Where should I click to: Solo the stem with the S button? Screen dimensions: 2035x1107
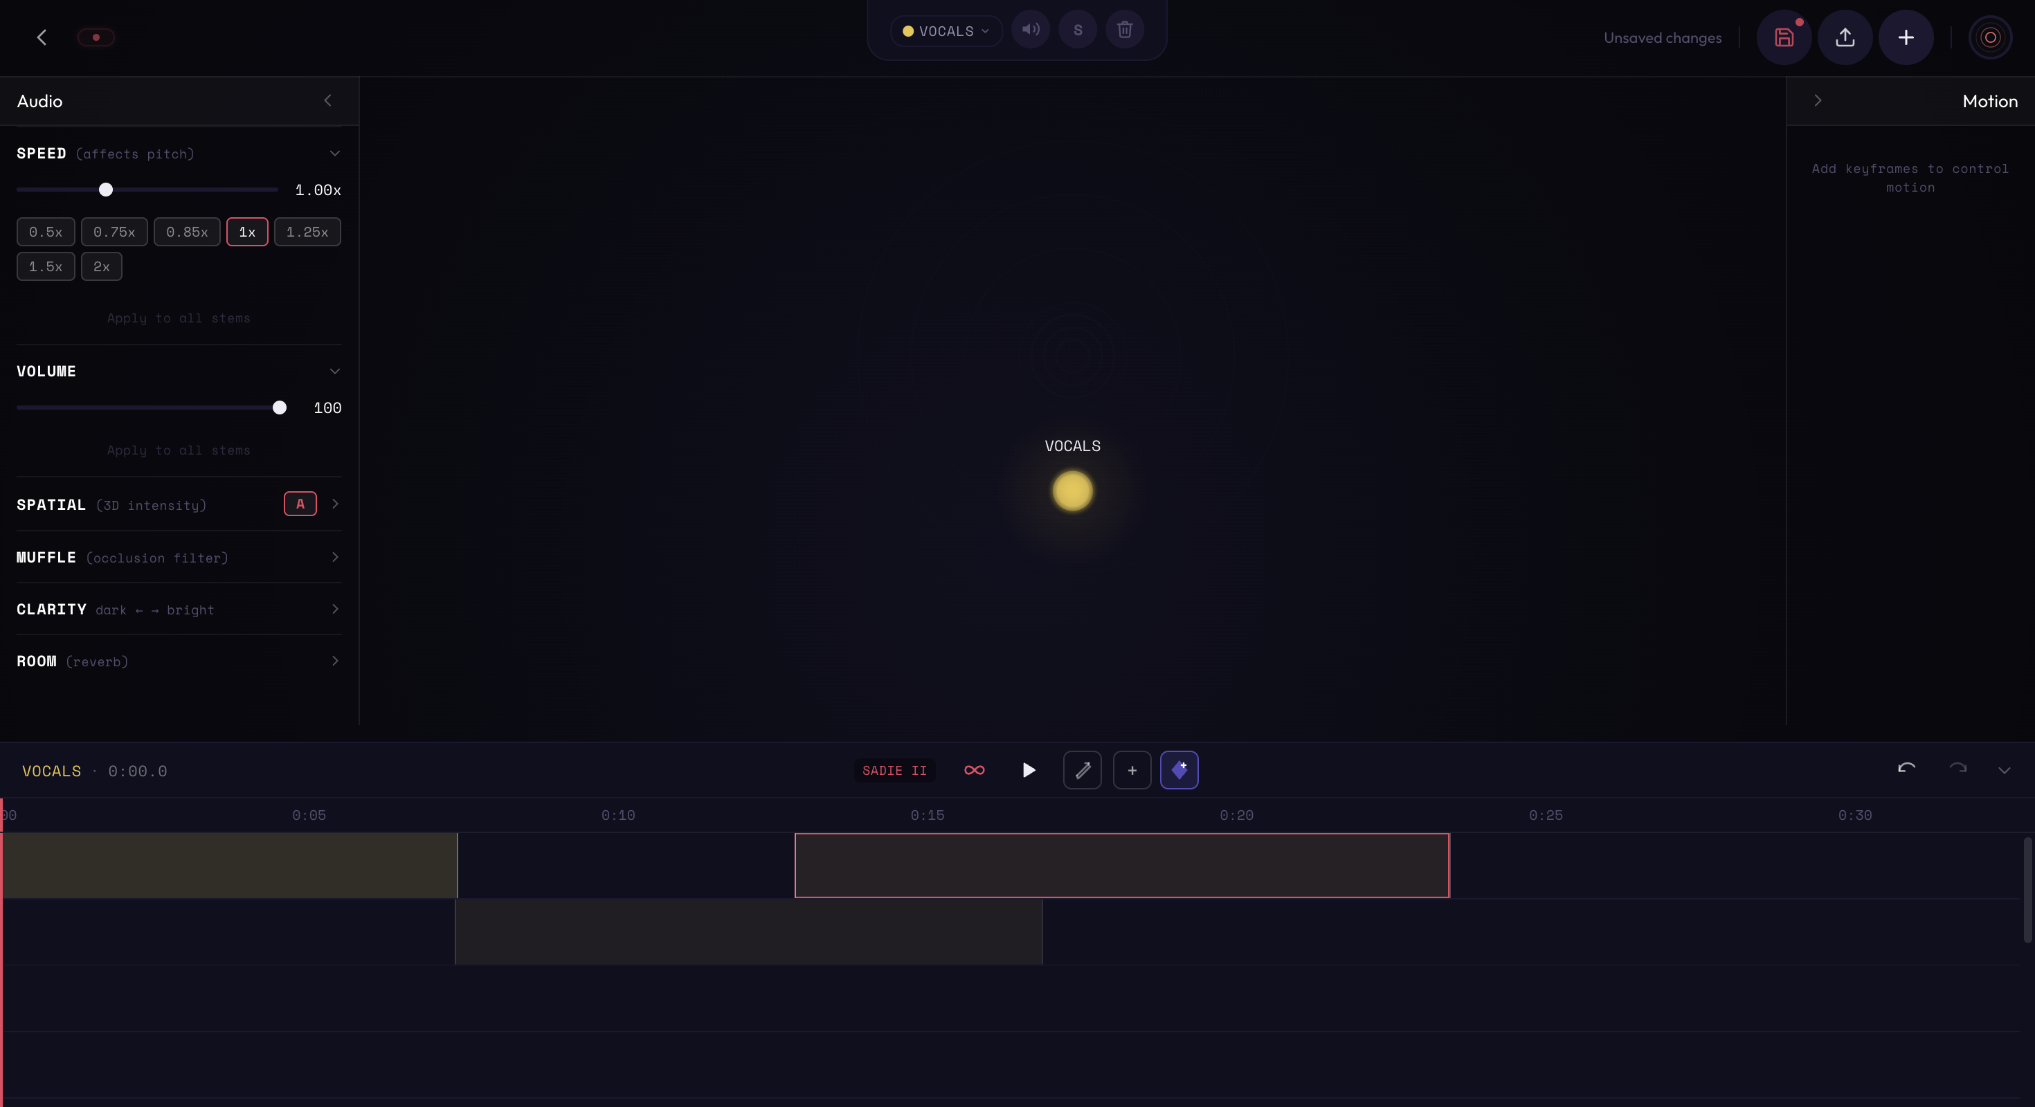1078,30
